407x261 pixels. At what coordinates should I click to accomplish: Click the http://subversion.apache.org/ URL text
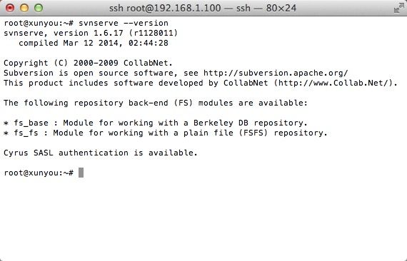[276, 73]
